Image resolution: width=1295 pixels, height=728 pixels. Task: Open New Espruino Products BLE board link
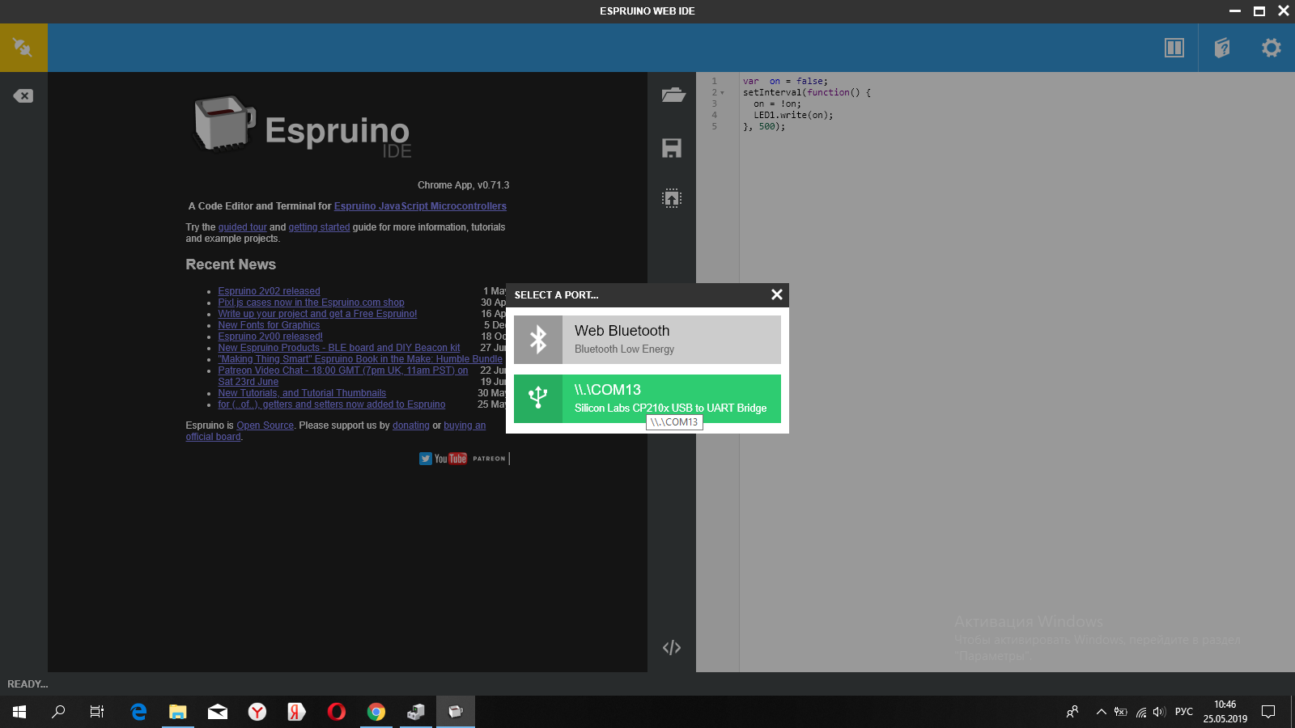point(338,348)
